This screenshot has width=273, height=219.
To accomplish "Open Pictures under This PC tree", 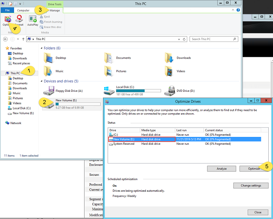I will click(x=16, y=98).
